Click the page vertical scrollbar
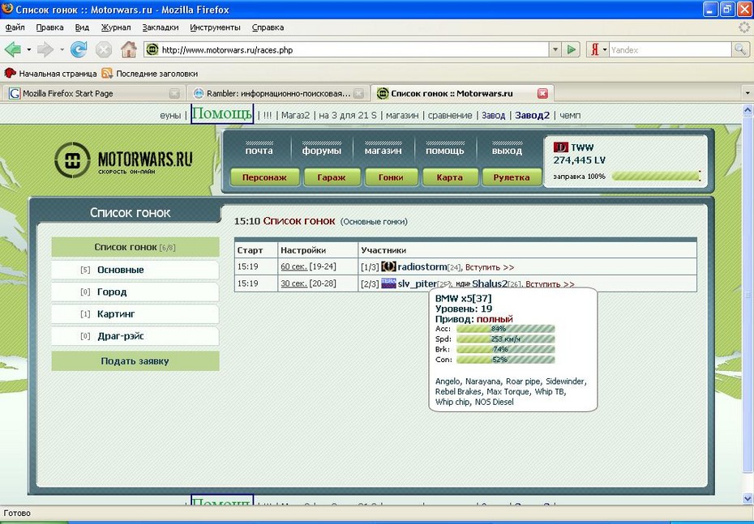 click(748, 305)
